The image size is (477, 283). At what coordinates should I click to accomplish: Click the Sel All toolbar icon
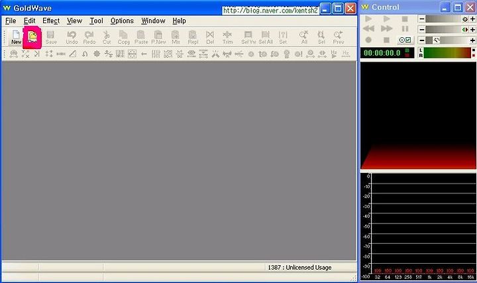[x=266, y=37]
